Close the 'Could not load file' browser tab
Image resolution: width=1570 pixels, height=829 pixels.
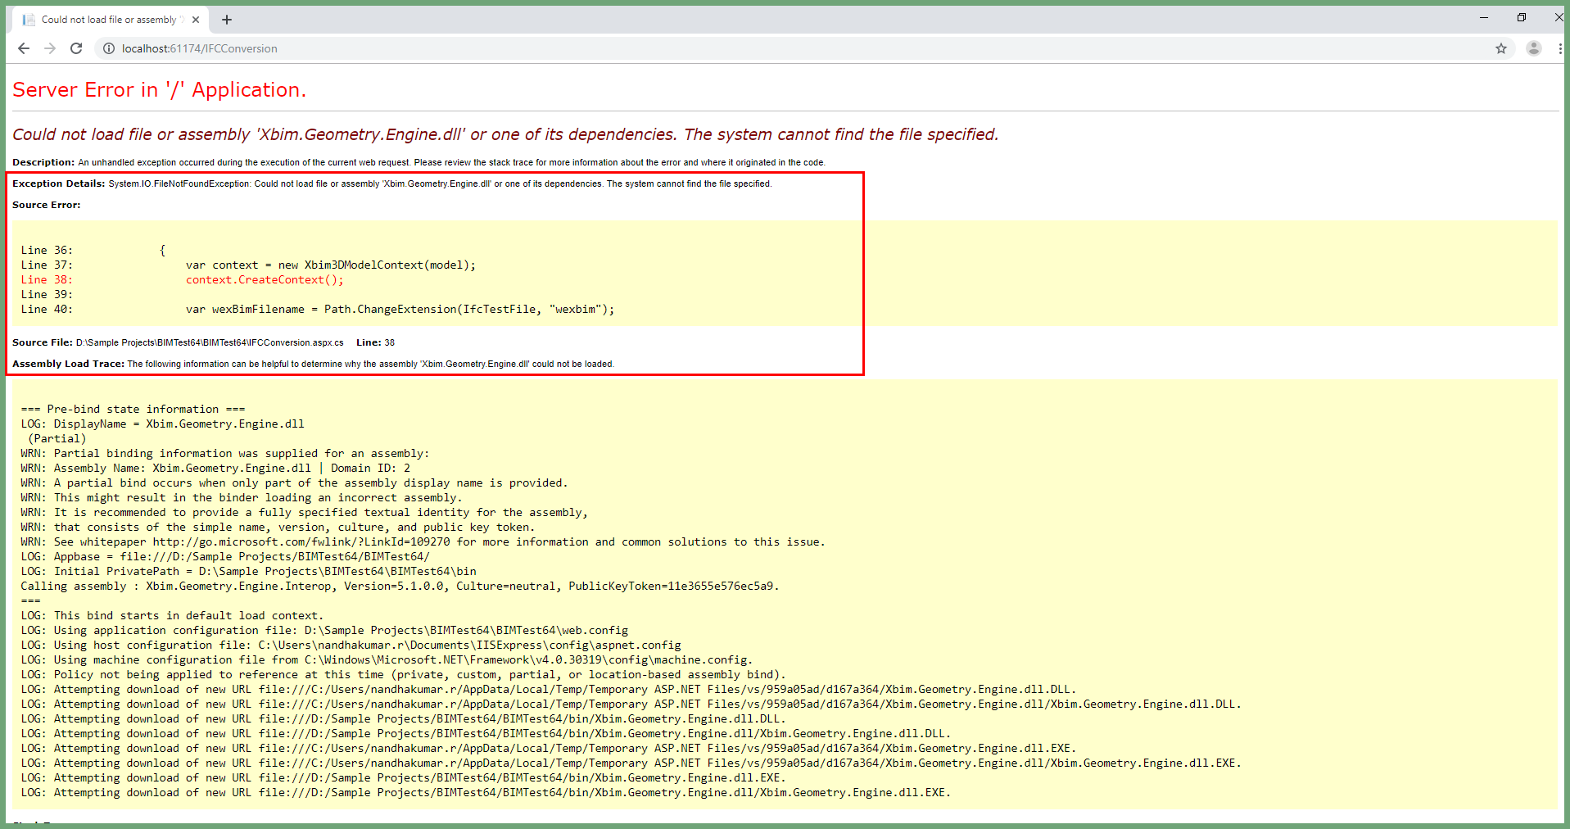196,19
